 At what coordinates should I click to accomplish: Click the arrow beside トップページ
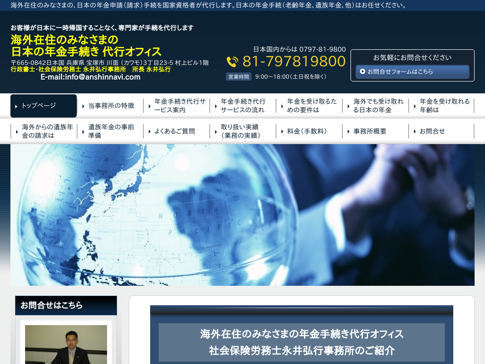tap(17, 106)
